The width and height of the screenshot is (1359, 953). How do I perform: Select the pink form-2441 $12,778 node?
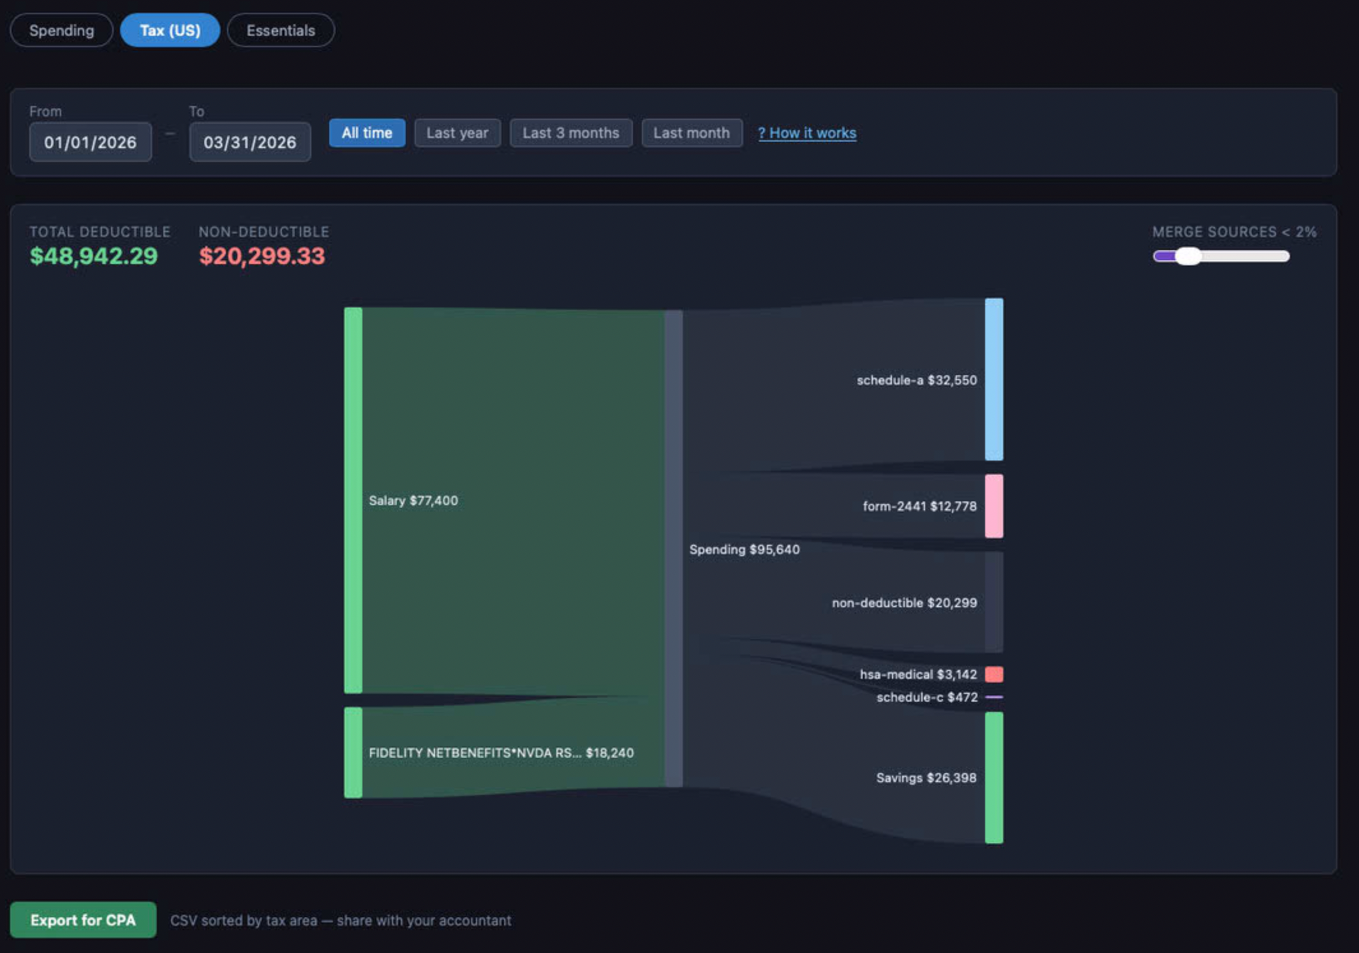click(994, 506)
